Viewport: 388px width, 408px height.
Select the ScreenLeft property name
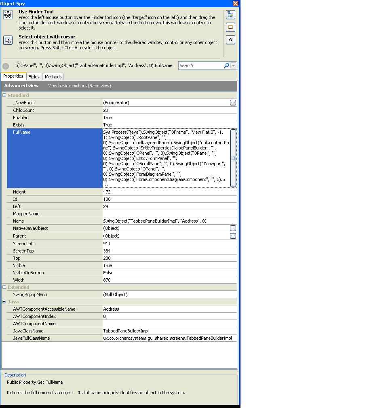[23, 244]
